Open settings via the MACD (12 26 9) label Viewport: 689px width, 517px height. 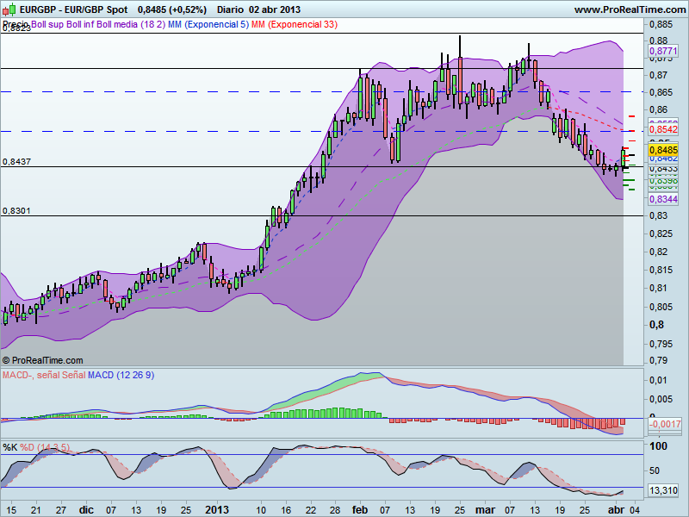121,374
